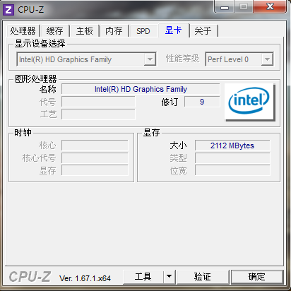Click the 图形处理器 group label

(36, 79)
